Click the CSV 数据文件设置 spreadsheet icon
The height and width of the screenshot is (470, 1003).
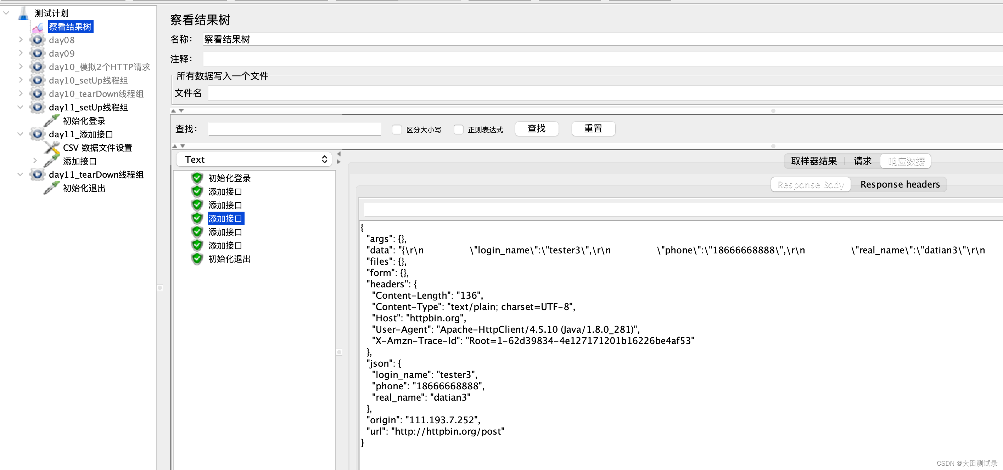coord(51,147)
